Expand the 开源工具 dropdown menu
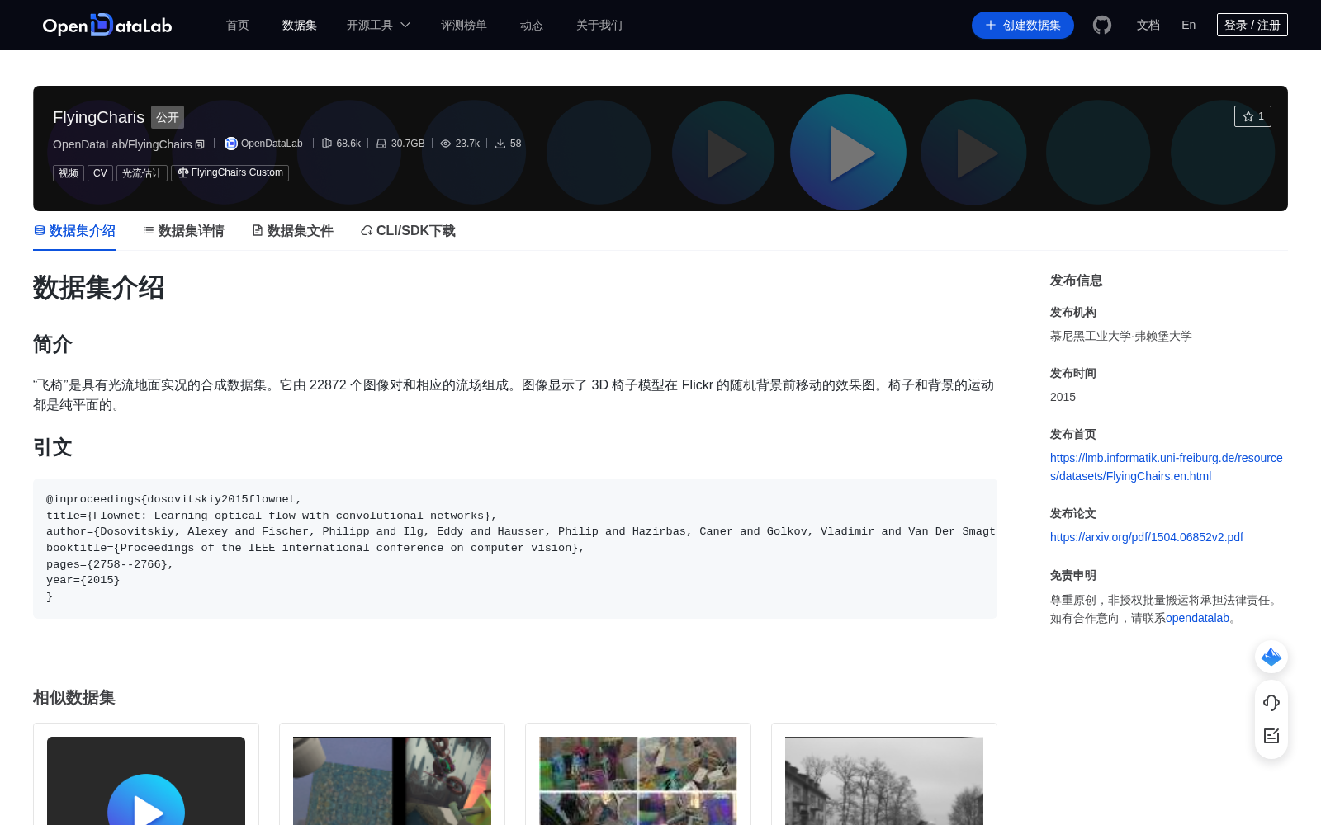 [378, 25]
